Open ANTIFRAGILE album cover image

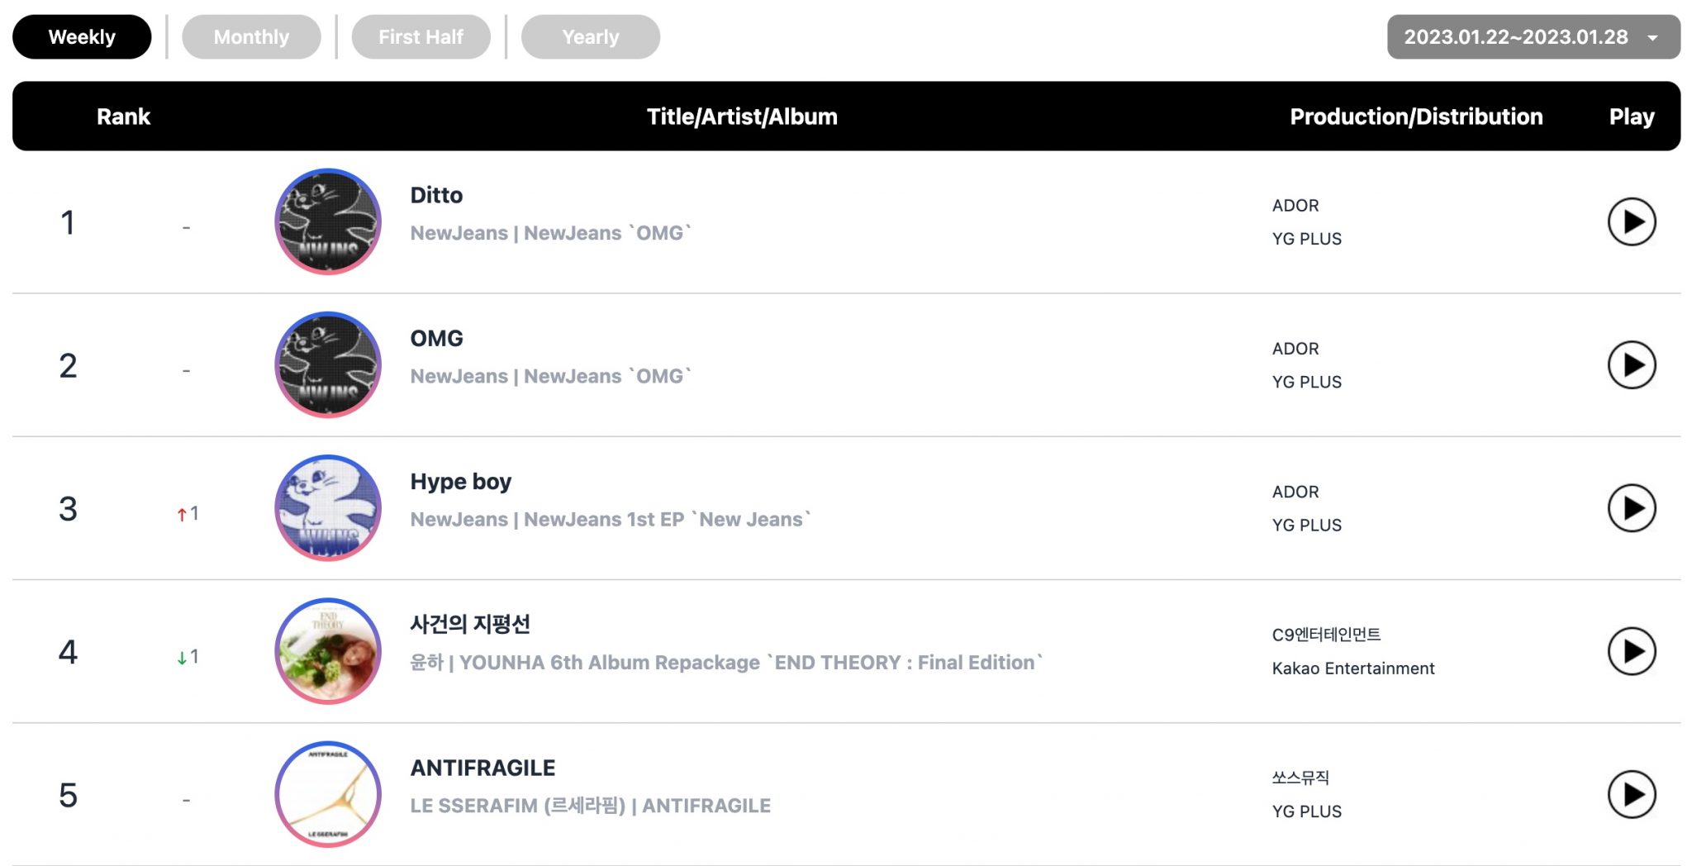pyautogui.click(x=328, y=794)
